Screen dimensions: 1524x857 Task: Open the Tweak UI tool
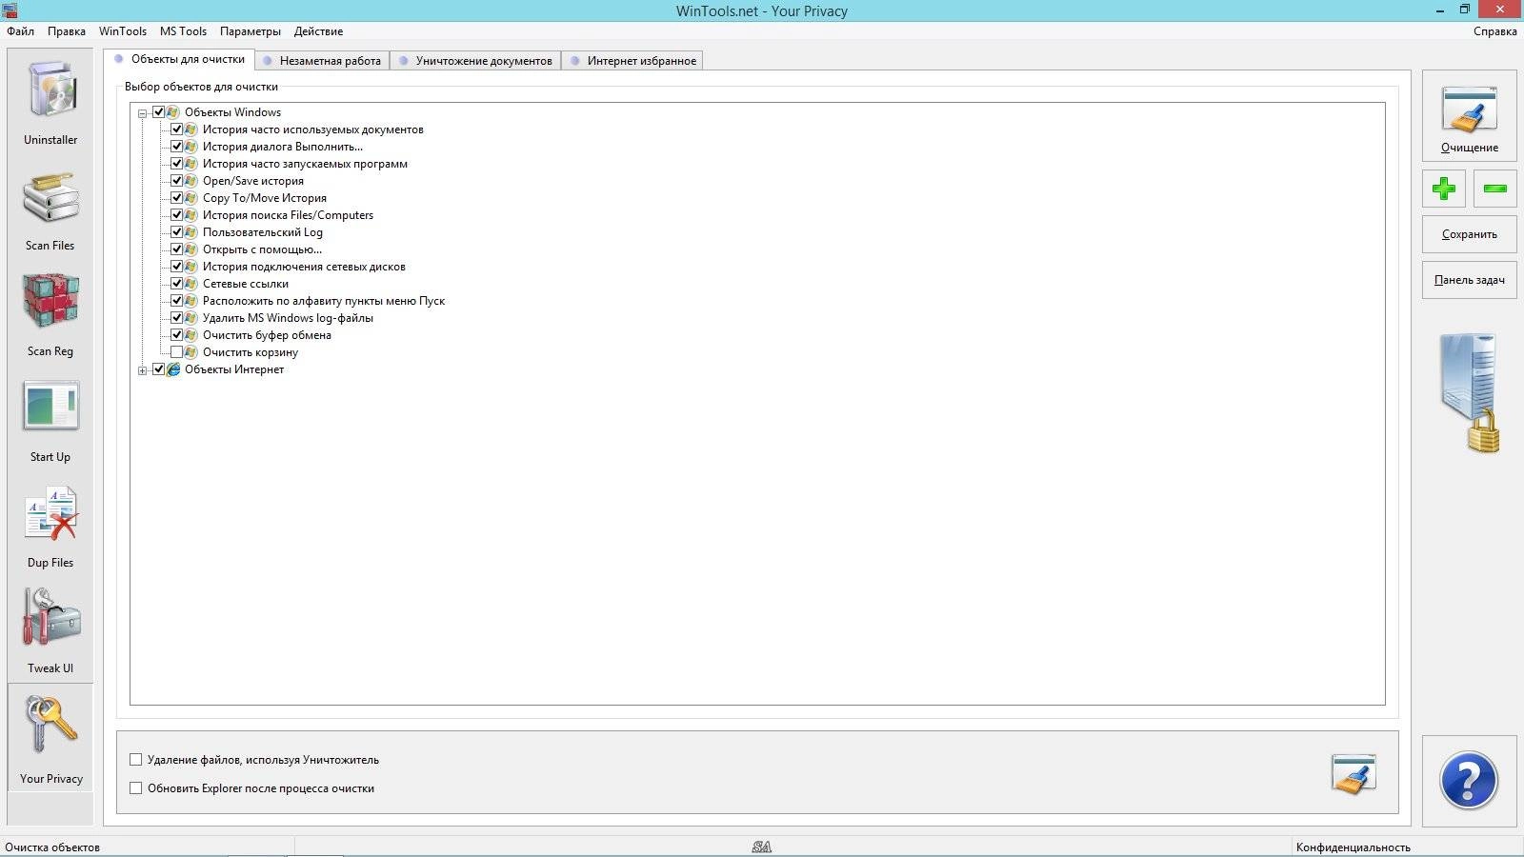(x=50, y=631)
